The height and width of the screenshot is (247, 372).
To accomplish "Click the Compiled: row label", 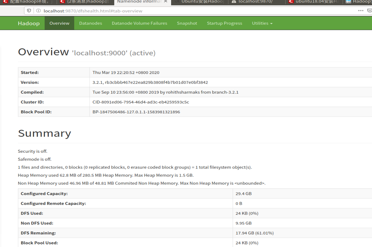I will click(32, 92).
